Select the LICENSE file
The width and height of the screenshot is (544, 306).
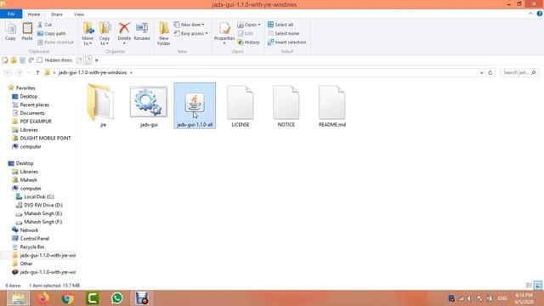(241, 105)
